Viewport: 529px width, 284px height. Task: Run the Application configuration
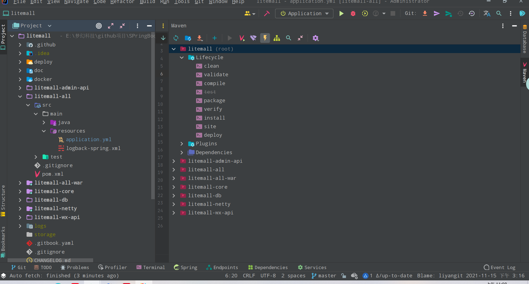(341, 13)
